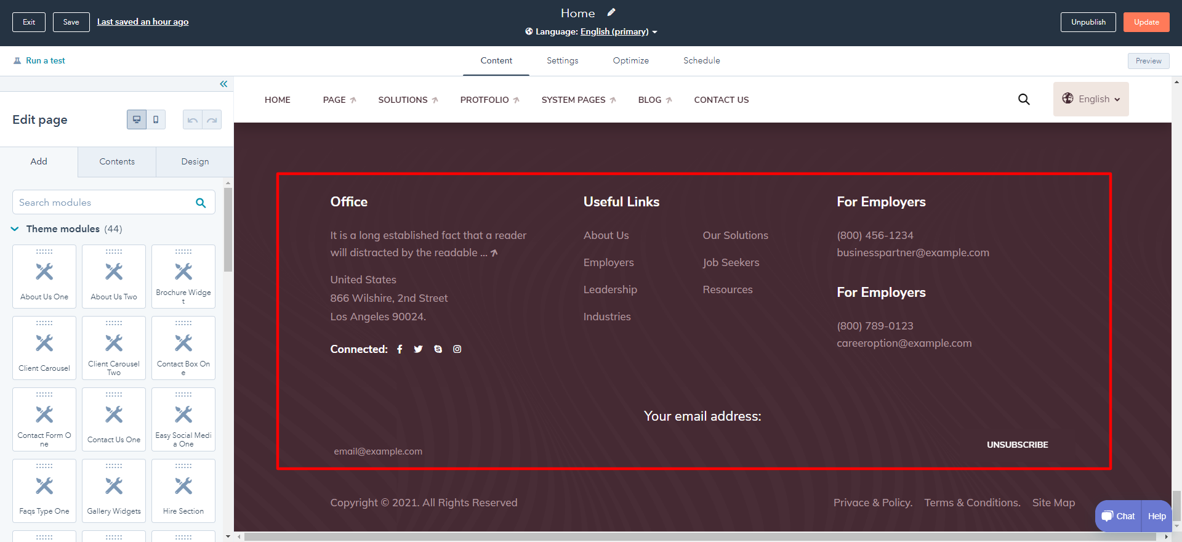Click the Twitter icon in footer
1182x542 pixels.
pos(419,349)
